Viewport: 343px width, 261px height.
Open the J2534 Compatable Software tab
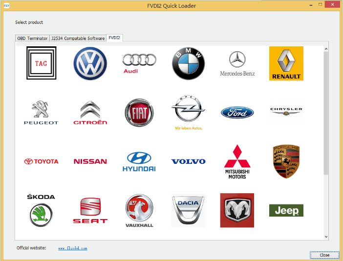point(78,38)
